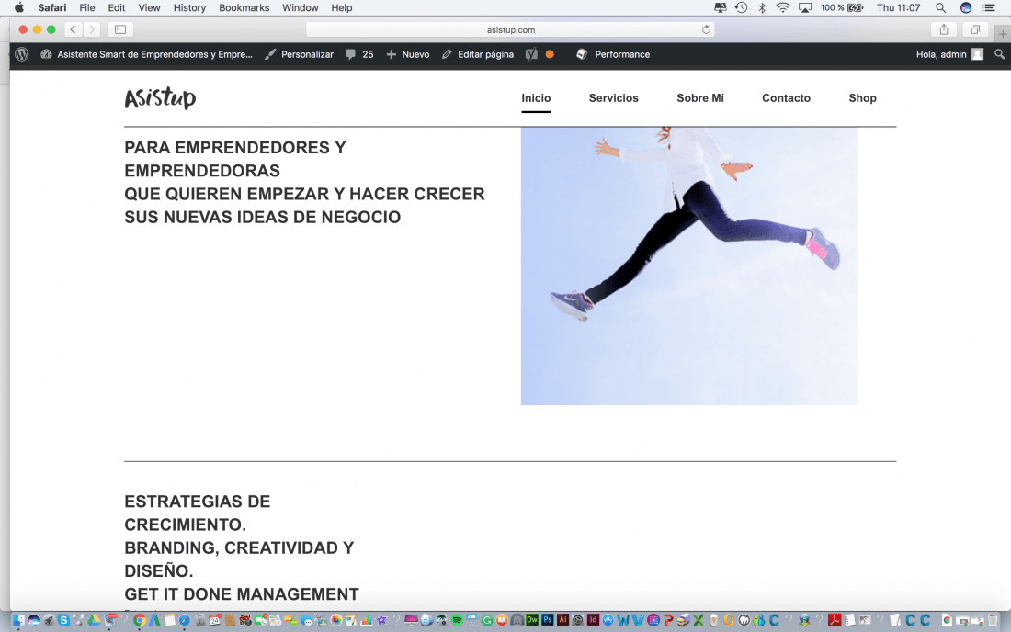
Task: Open Google Chrome from the Dock
Action: pyautogui.click(x=140, y=620)
